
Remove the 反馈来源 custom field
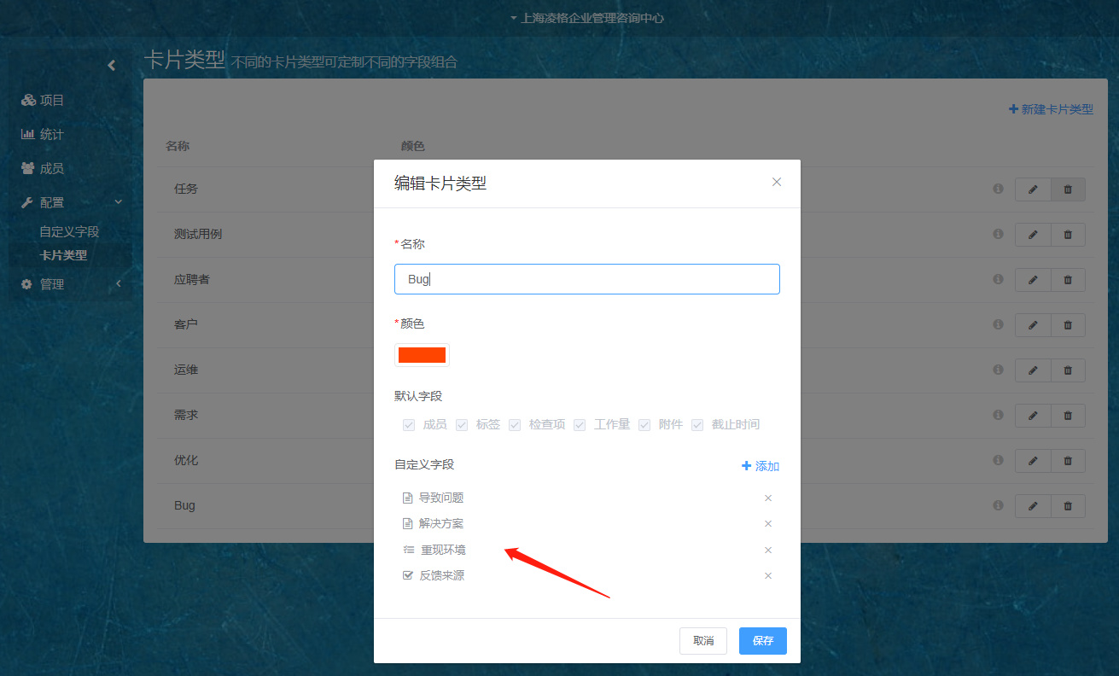pos(767,576)
